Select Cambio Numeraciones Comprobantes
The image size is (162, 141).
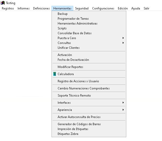pyautogui.click(x=83, y=88)
